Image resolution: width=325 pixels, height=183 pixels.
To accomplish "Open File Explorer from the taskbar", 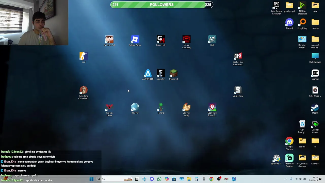I will (189, 179).
